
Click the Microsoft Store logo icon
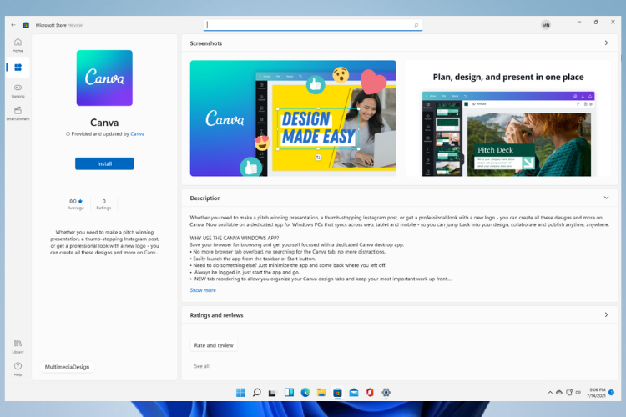click(26, 25)
